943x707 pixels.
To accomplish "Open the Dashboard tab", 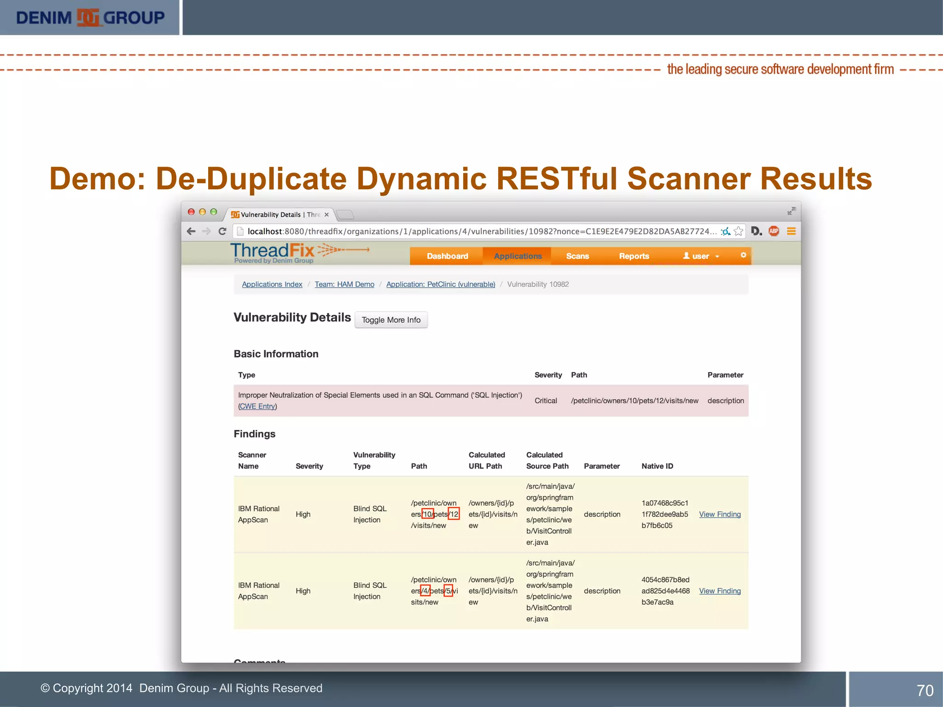I will pyautogui.click(x=447, y=256).
